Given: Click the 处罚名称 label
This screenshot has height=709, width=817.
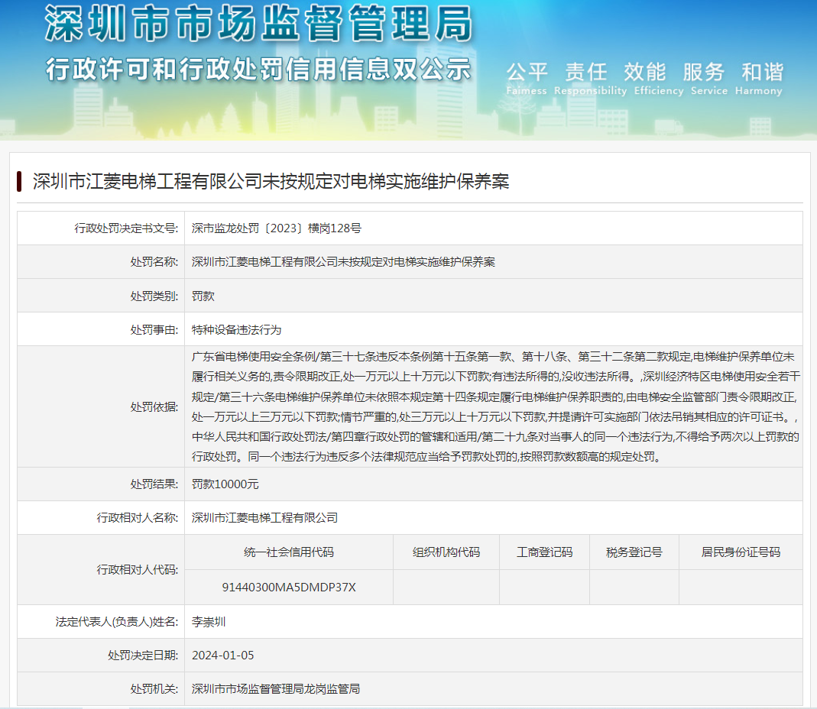Looking at the screenshot, I should (154, 262).
